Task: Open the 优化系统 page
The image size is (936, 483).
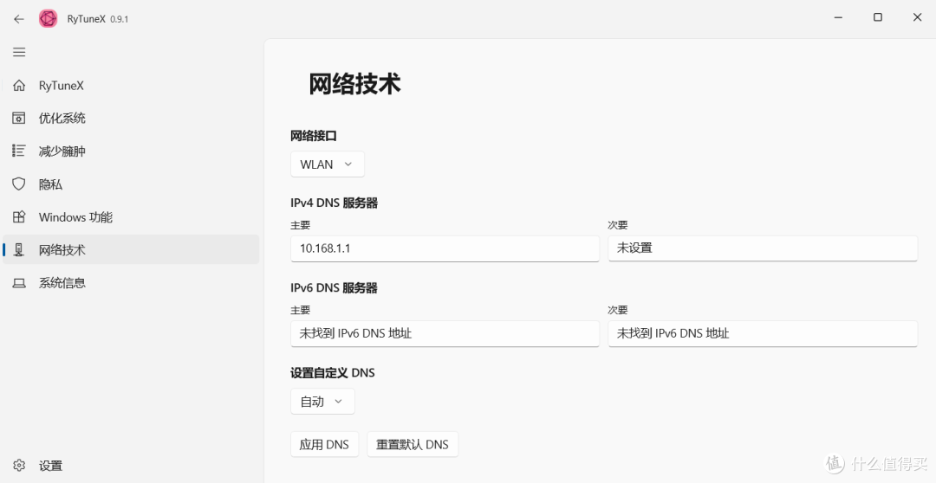Action: (132, 118)
